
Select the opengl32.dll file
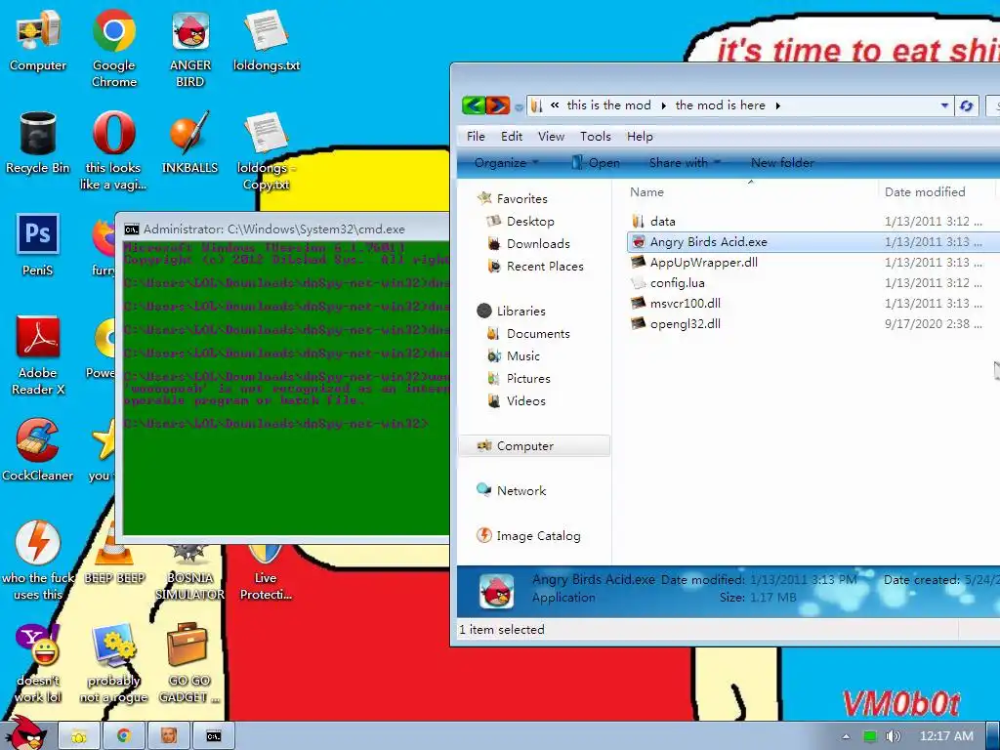[676, 323]
